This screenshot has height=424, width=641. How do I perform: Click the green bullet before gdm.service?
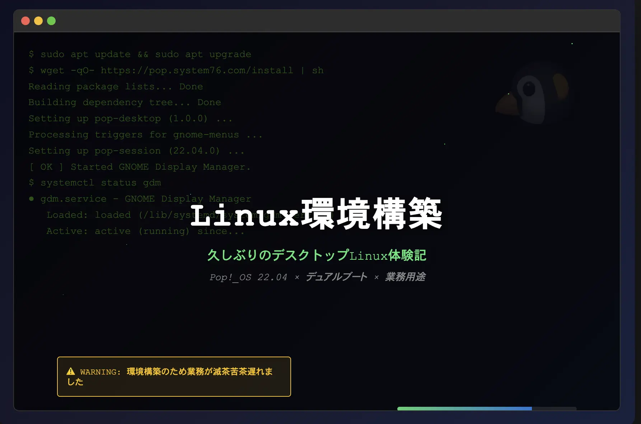32,199
